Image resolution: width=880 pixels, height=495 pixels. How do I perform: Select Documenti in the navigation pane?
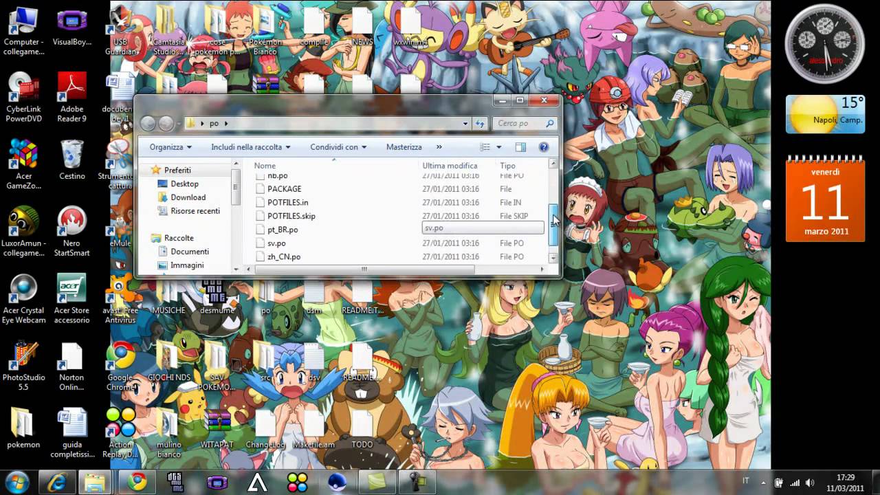click(x=190, y=252)
